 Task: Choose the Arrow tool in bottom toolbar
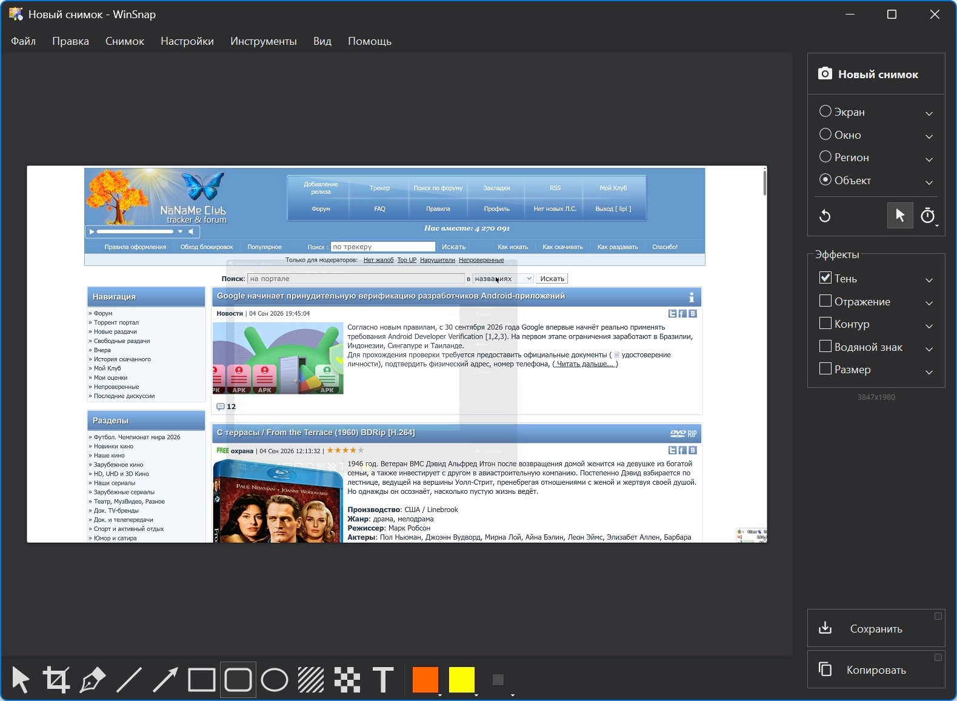point(165,680)
